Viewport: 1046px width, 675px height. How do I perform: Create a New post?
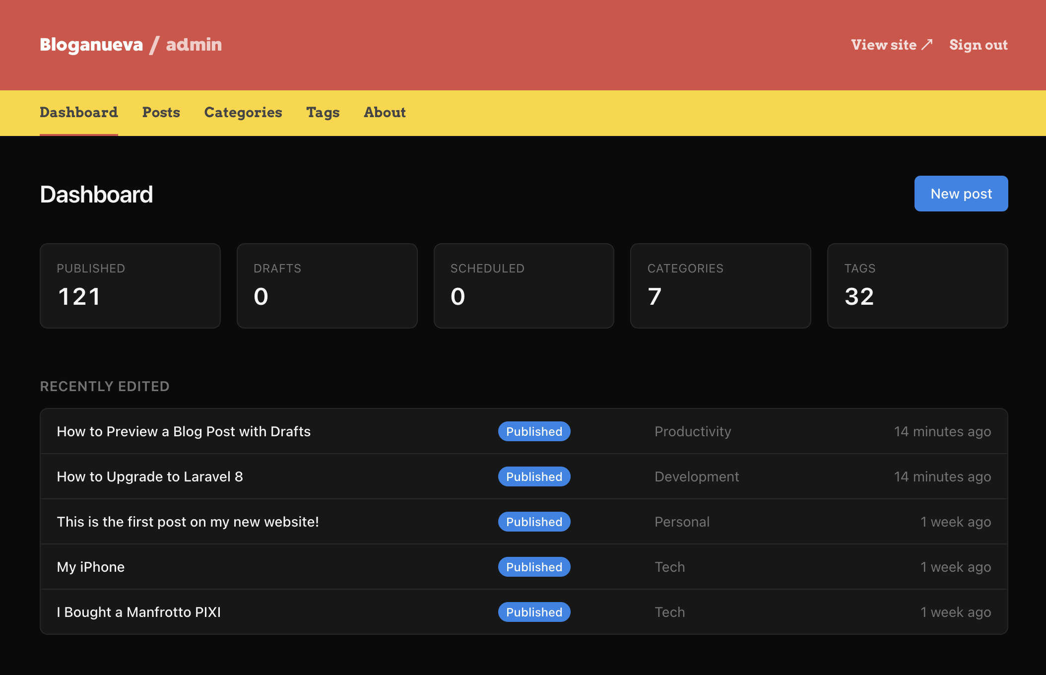tap(961, 194)
